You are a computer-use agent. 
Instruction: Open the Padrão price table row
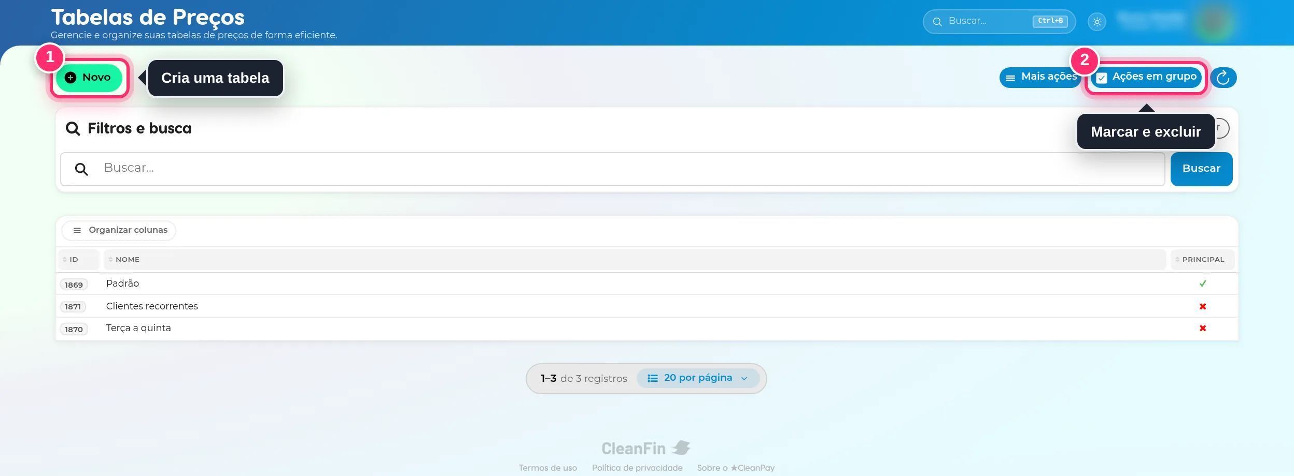coord(647,284)
